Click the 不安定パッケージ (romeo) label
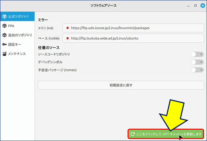The width and height of the screenshot is (207, 141). (x=57, y=70)
